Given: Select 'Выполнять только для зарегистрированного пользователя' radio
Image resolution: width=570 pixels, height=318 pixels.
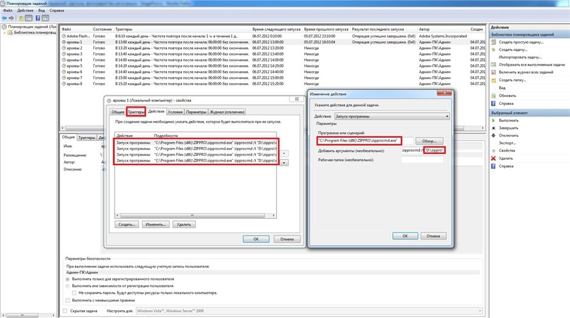Looking at the screenshot, I should click(68, 279).
